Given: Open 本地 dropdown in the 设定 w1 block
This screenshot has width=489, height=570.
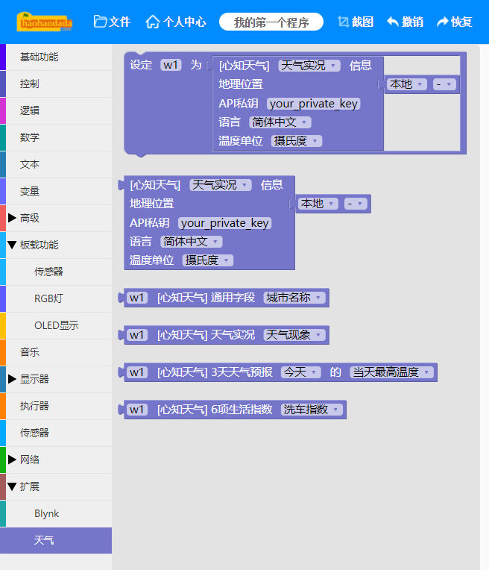Looking at the screenshot, I should click(x=406, y=84).
